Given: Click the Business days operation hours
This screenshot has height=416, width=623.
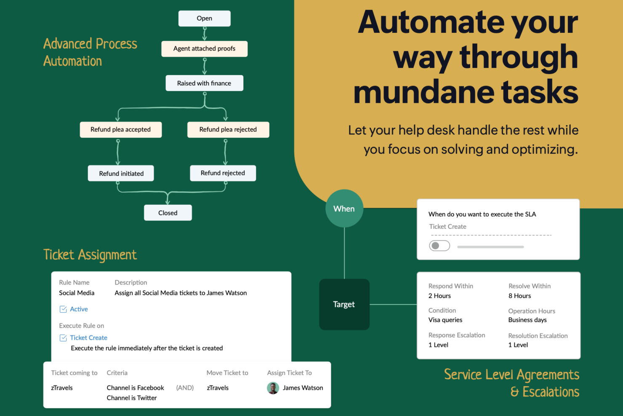Looking at the screenshot, I should coord(527,320).
